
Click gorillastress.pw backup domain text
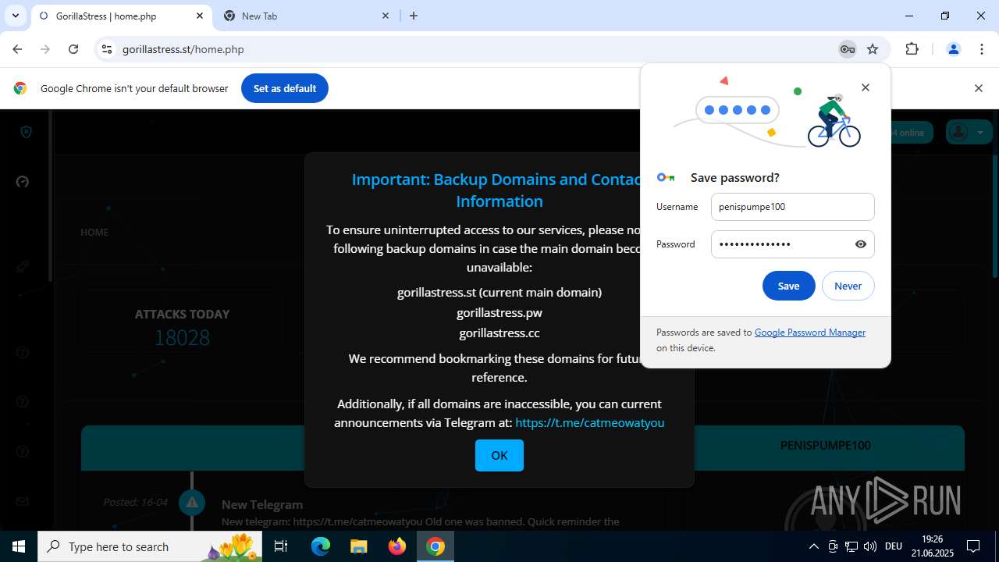[499, 312]
